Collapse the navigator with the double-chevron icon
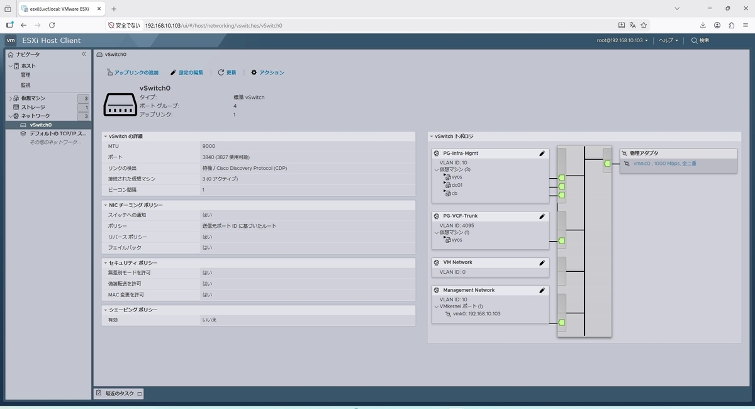Screen dimensions: 755x409 [84, 54]
